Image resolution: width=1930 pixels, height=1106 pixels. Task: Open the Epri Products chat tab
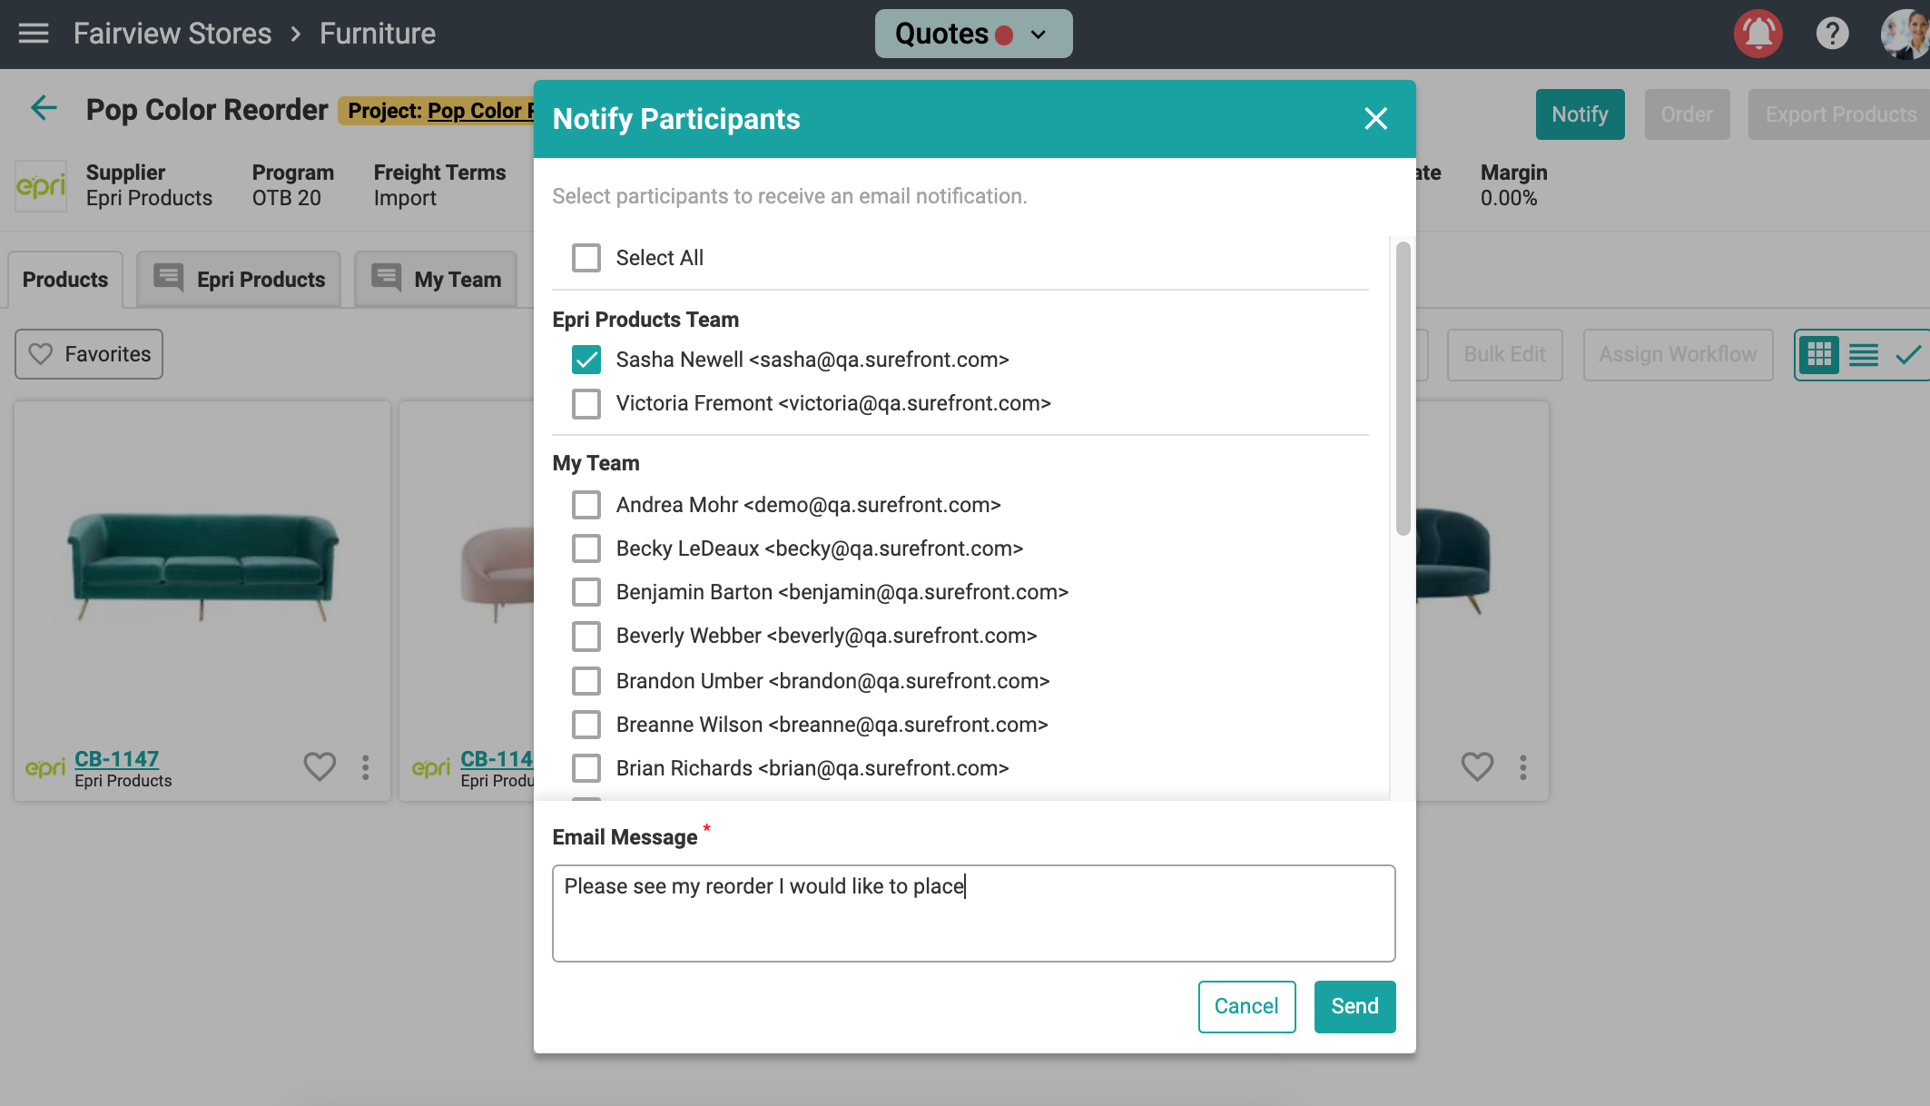tap(240, 280)
